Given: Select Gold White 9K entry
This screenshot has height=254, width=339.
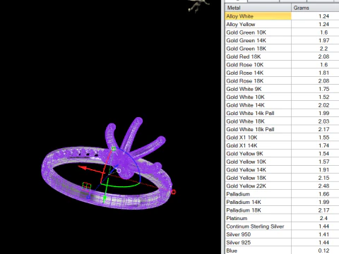Looking at the screenshot, I should 282,89.
